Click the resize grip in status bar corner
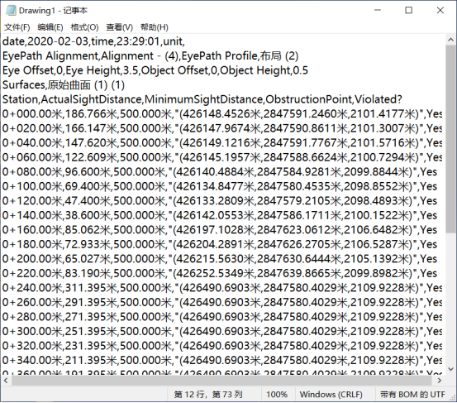457x403 pixels. (452, 398)
